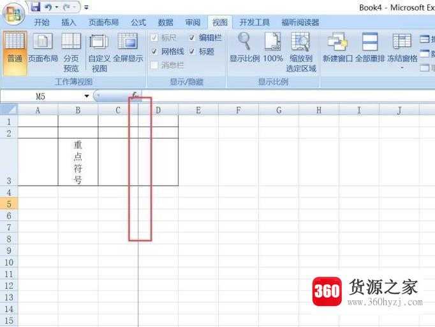Undo last action in quick access toolbar

pos(48,7)
